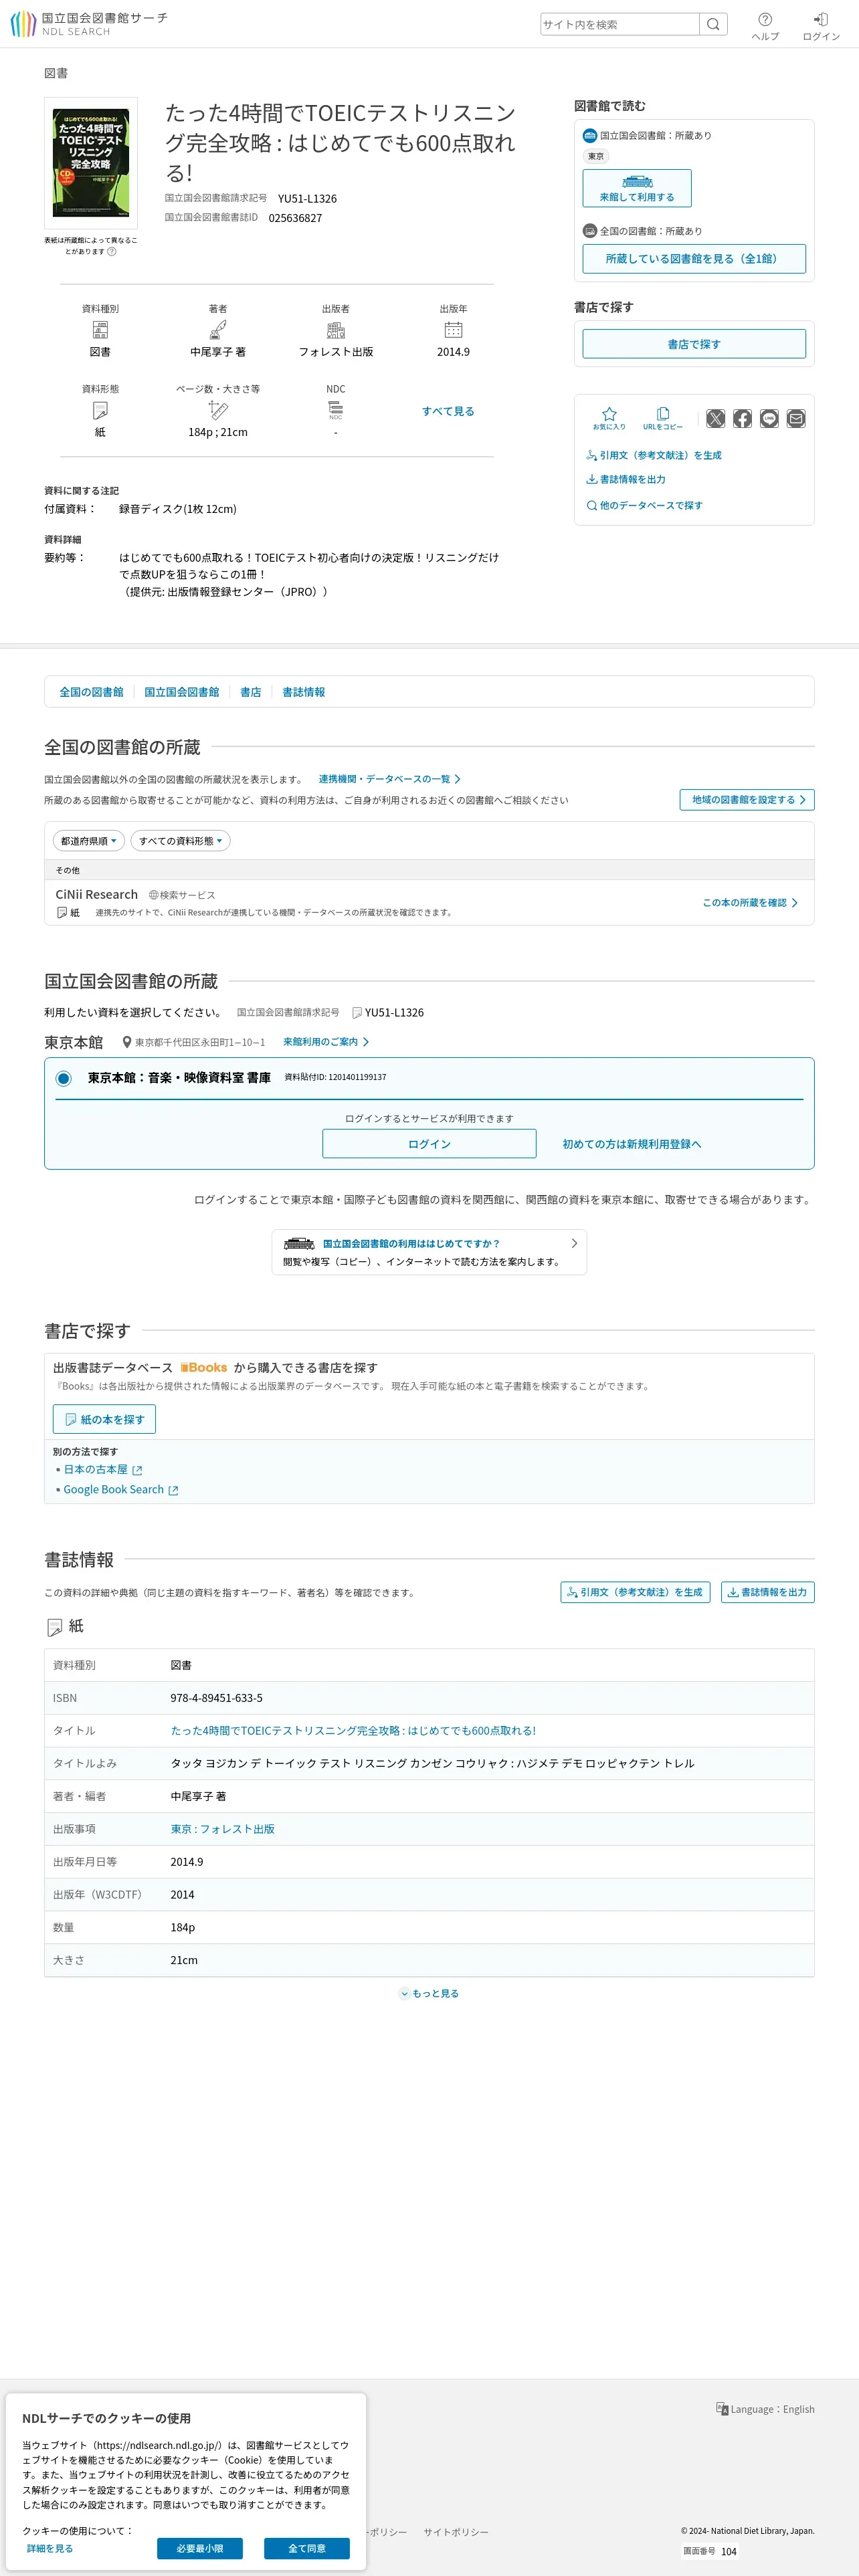Image resolution: width=859 pixels, height=2576 pixels.
Task: Choose 必要最小限 cookies
Action: [200, 2548]
